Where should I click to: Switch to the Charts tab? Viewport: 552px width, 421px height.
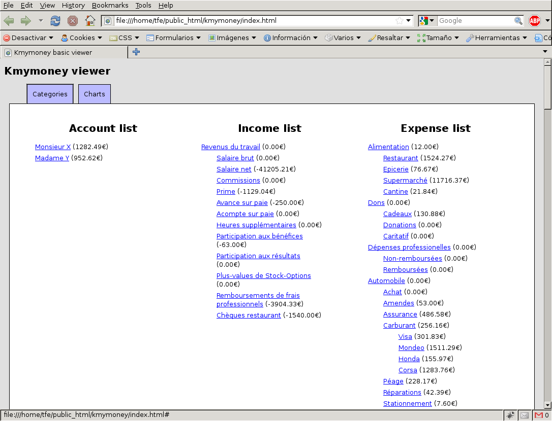[x=95, y=94]
